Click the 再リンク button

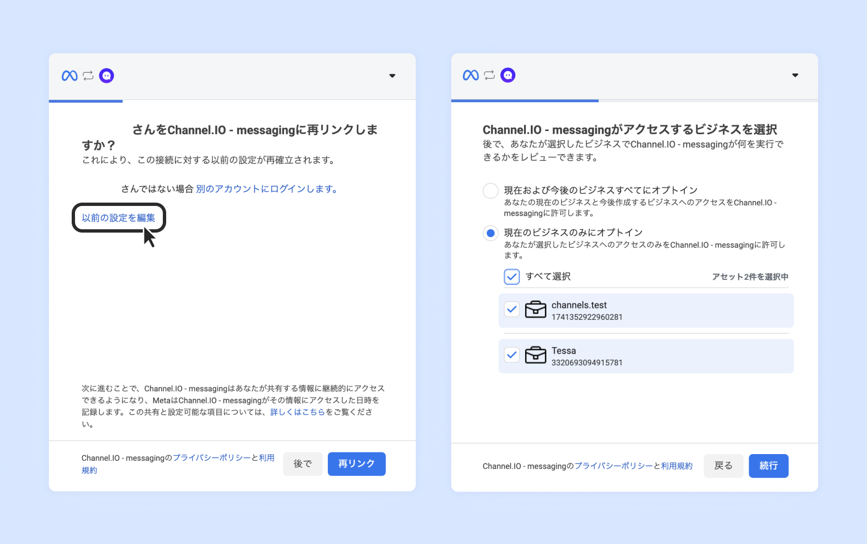(357, 464)
